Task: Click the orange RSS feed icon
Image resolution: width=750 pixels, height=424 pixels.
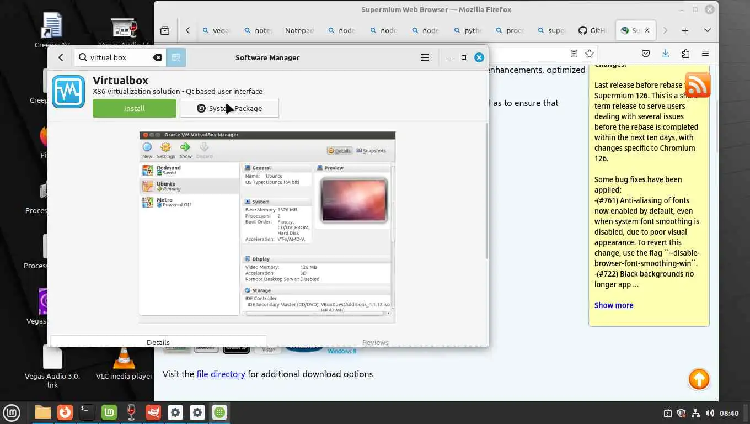Action: [x=698, y=85]
